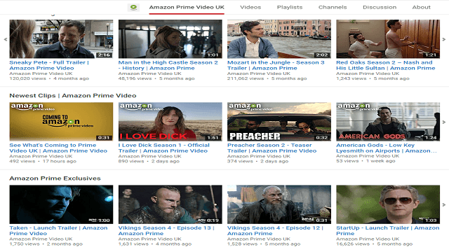
Task: Open 'Taken - Launch Trailer' title link
Action: (58, 230)
